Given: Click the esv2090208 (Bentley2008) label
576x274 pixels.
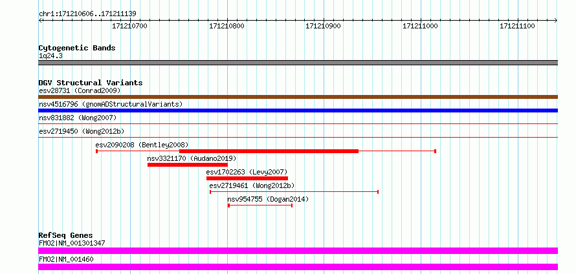Looking at the screenshot, I should pos(142,145).
